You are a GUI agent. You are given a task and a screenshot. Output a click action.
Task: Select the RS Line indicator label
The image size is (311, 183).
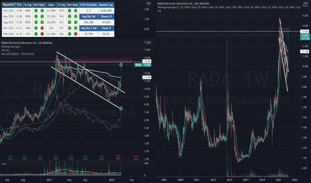(5, 50)
